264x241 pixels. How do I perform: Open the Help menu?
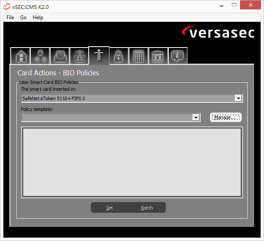click(38, 18)
